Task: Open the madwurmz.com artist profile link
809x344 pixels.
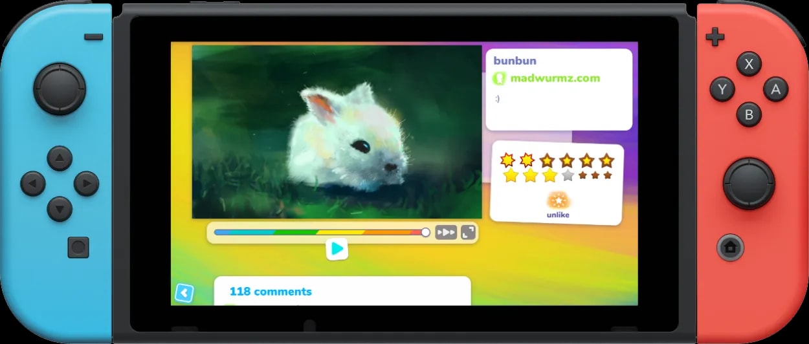Action: (555, 78)
